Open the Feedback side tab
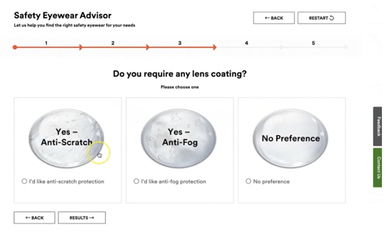392x234 pixels. click(x=378, y=126)
